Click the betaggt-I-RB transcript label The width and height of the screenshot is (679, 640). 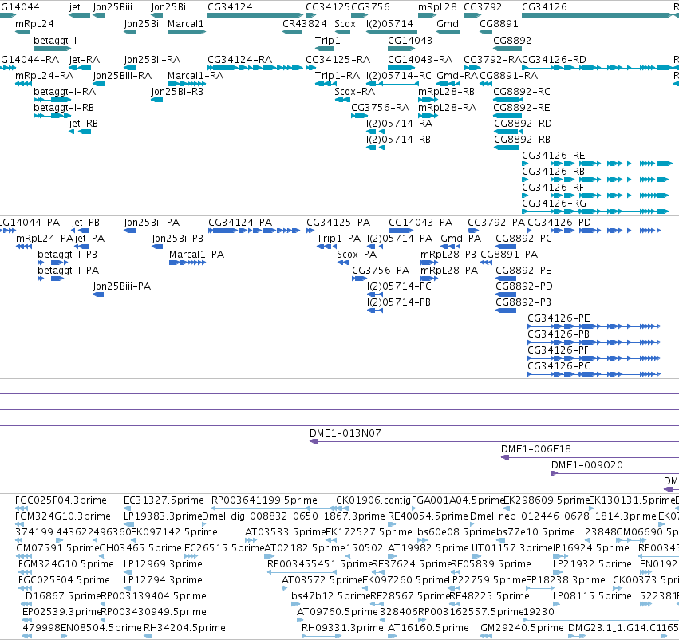pos(64,108)
